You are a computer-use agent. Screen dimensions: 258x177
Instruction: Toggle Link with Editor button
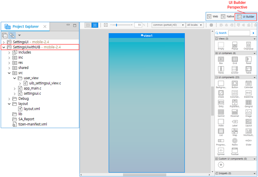[12, 35]
